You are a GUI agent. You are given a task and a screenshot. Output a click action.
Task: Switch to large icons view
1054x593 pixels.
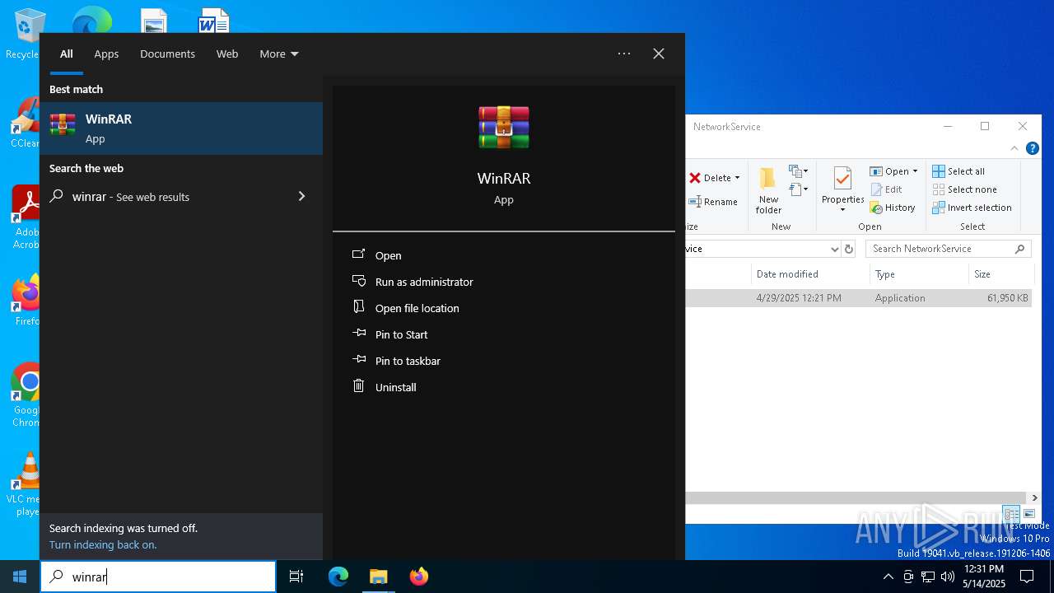(x=1028, y=514)
